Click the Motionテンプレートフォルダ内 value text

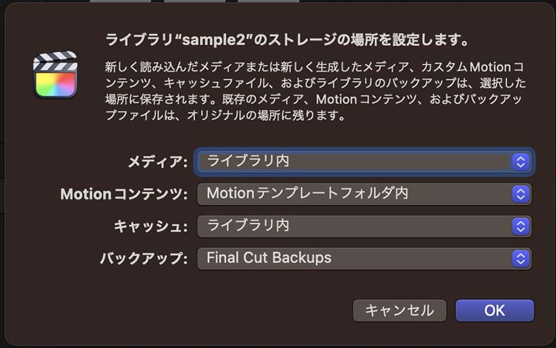tap(307, 194)
